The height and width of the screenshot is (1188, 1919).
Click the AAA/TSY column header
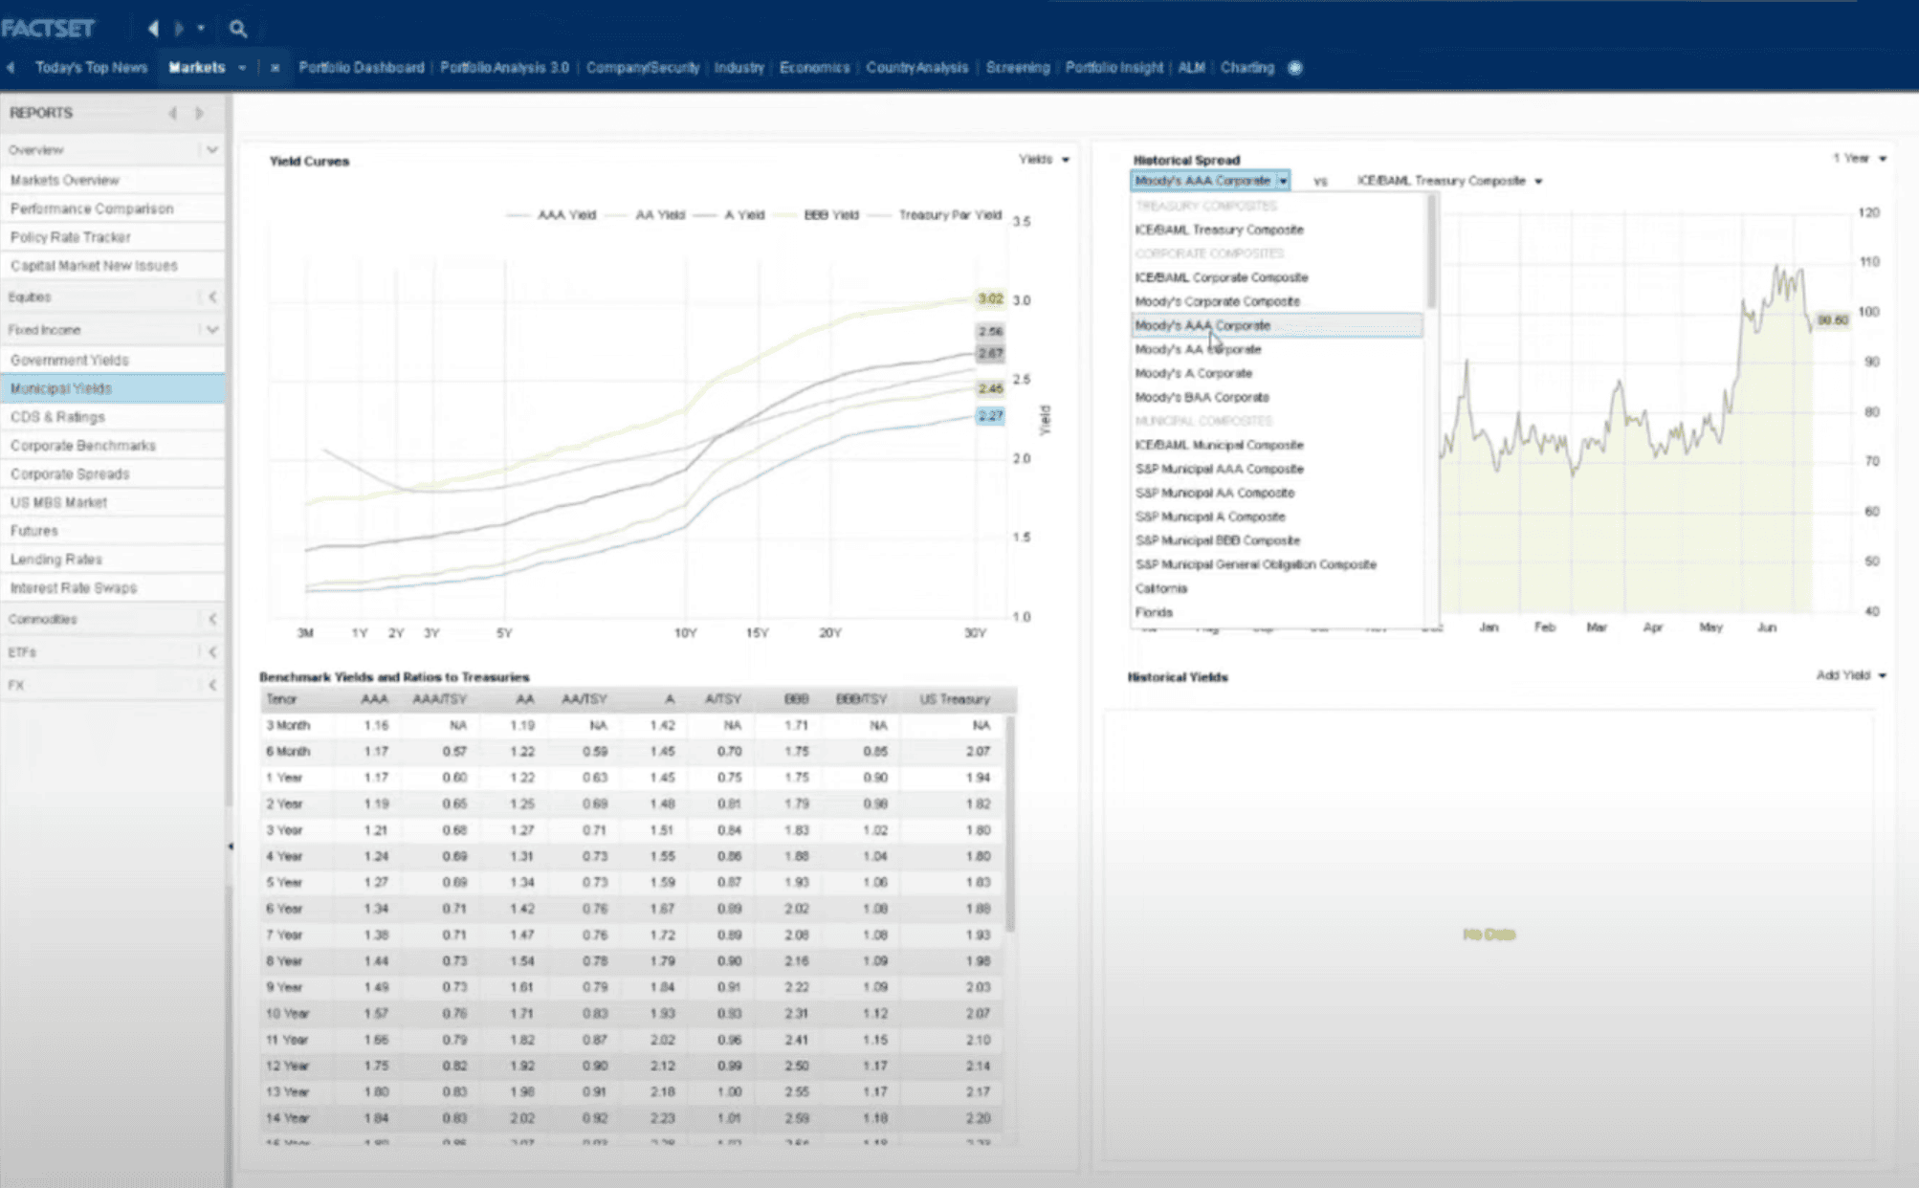(439, 699)
